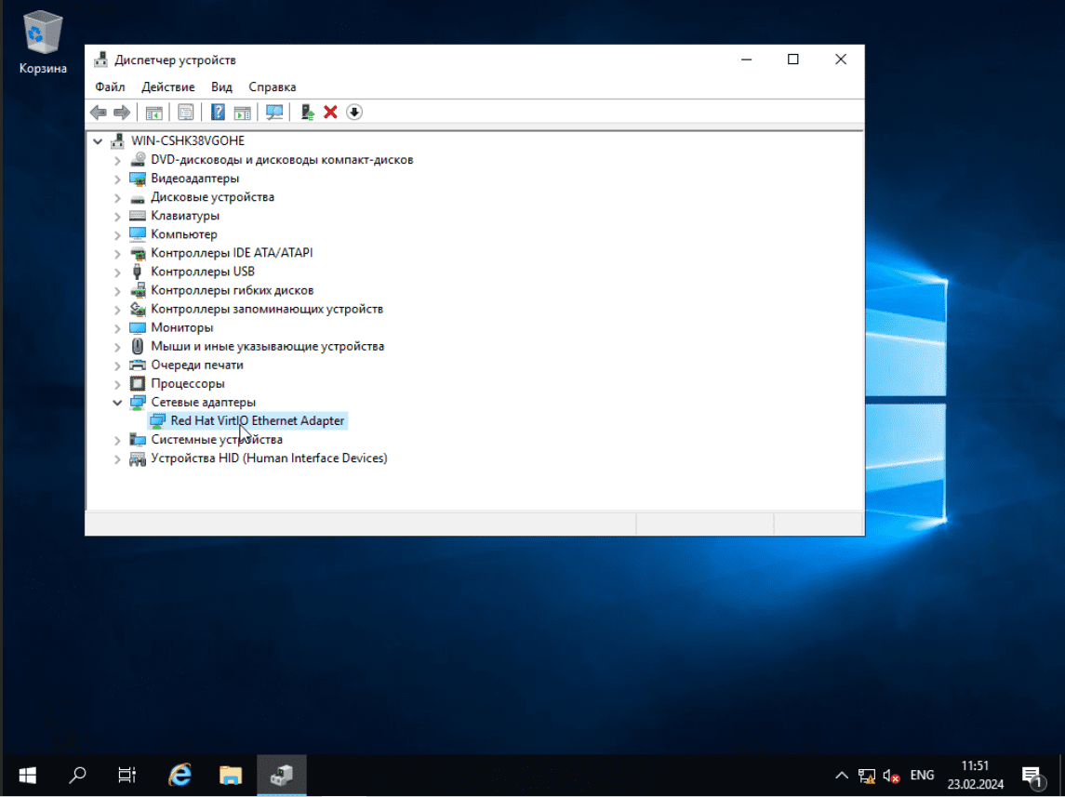
Task: Click the ENG language indicator
Action: click(922, 776)
